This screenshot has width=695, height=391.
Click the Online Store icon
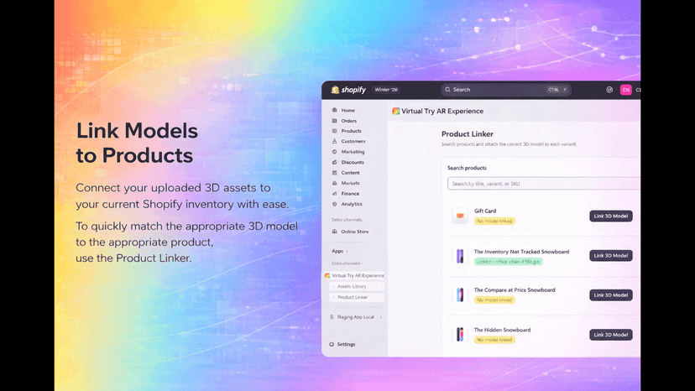pos(335,232)
